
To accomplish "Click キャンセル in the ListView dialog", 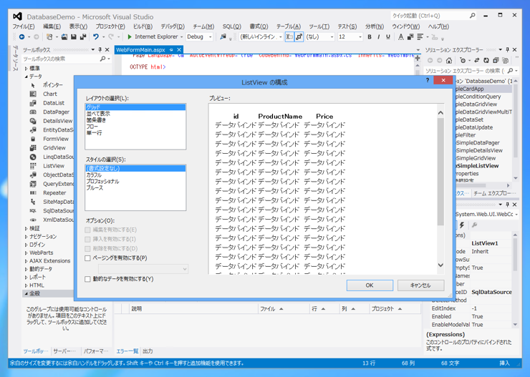I will (421, 285).
